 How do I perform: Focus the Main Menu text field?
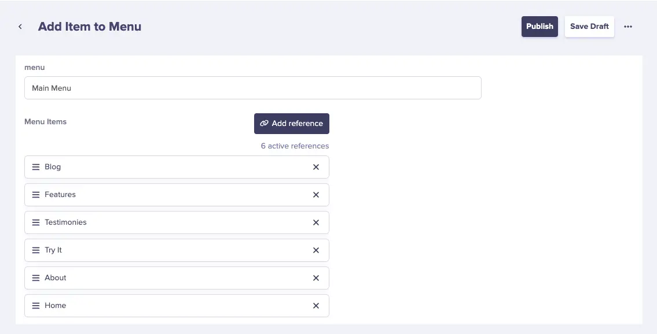[x=252, y=88]
